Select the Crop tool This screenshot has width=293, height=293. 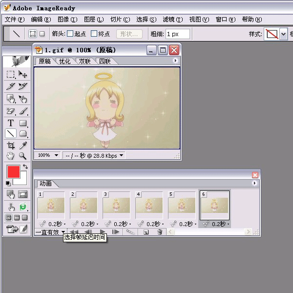(10, 146)
